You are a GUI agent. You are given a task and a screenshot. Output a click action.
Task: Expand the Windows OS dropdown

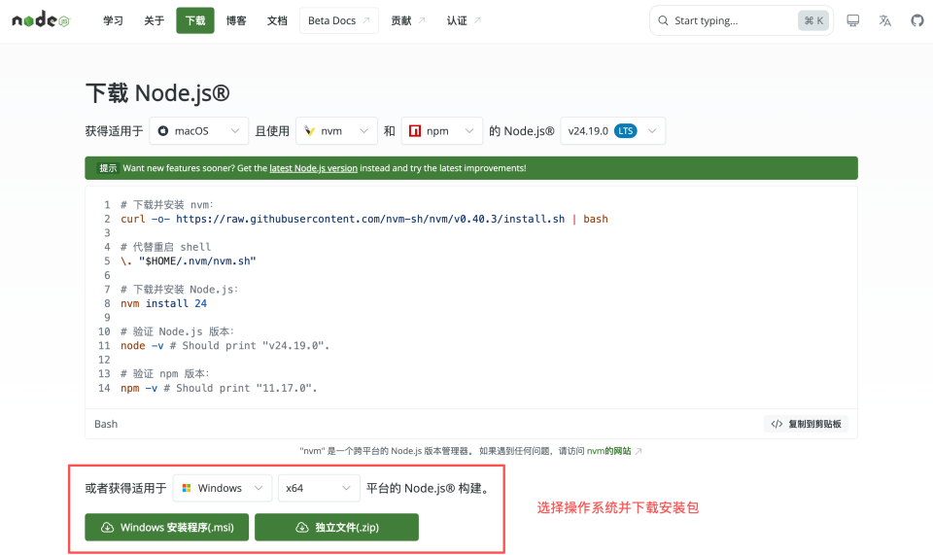[222, 488]
